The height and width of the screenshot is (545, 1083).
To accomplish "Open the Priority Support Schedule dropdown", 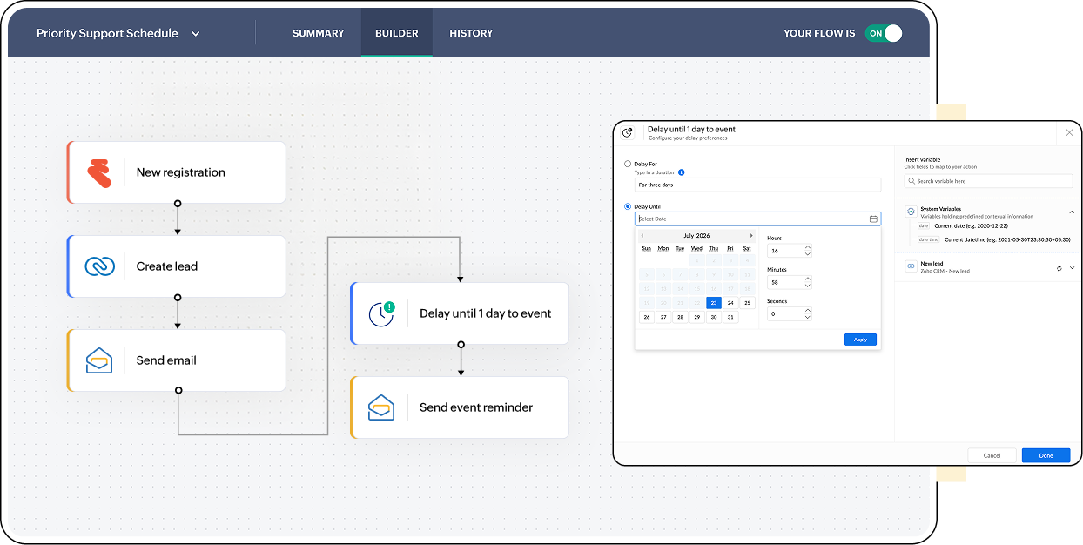I will 195,34.
